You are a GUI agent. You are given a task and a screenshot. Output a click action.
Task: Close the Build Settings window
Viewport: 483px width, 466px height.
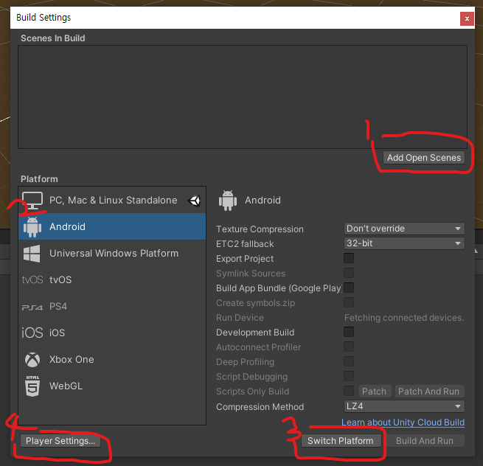pyautogui.click(x=467, y=18)
